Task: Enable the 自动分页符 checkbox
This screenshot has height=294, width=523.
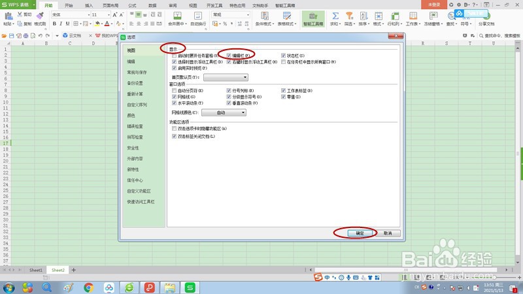Action: (x=174, y=91)
